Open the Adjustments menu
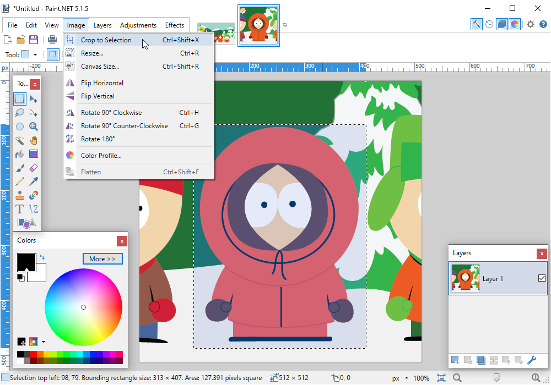 (138, 25)
